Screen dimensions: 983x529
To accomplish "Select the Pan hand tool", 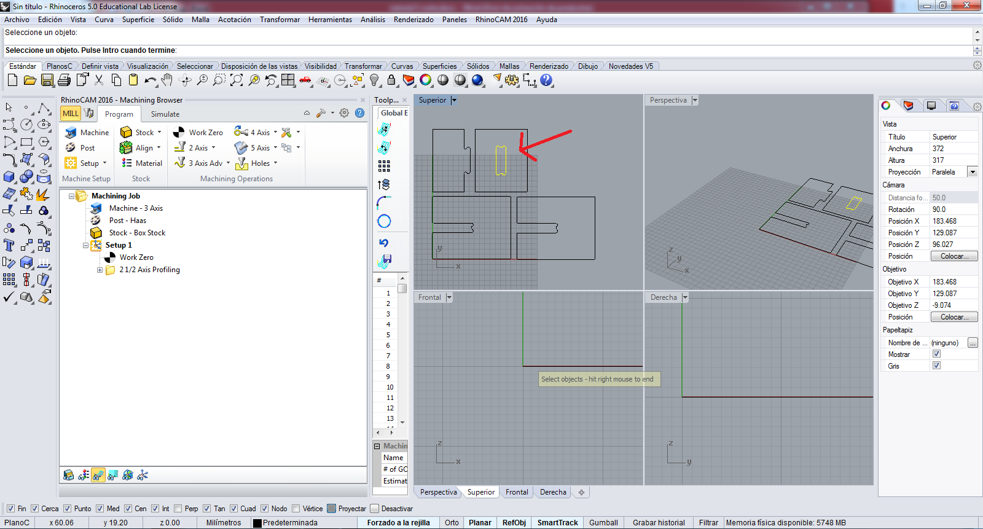I will tap(167, 80).
